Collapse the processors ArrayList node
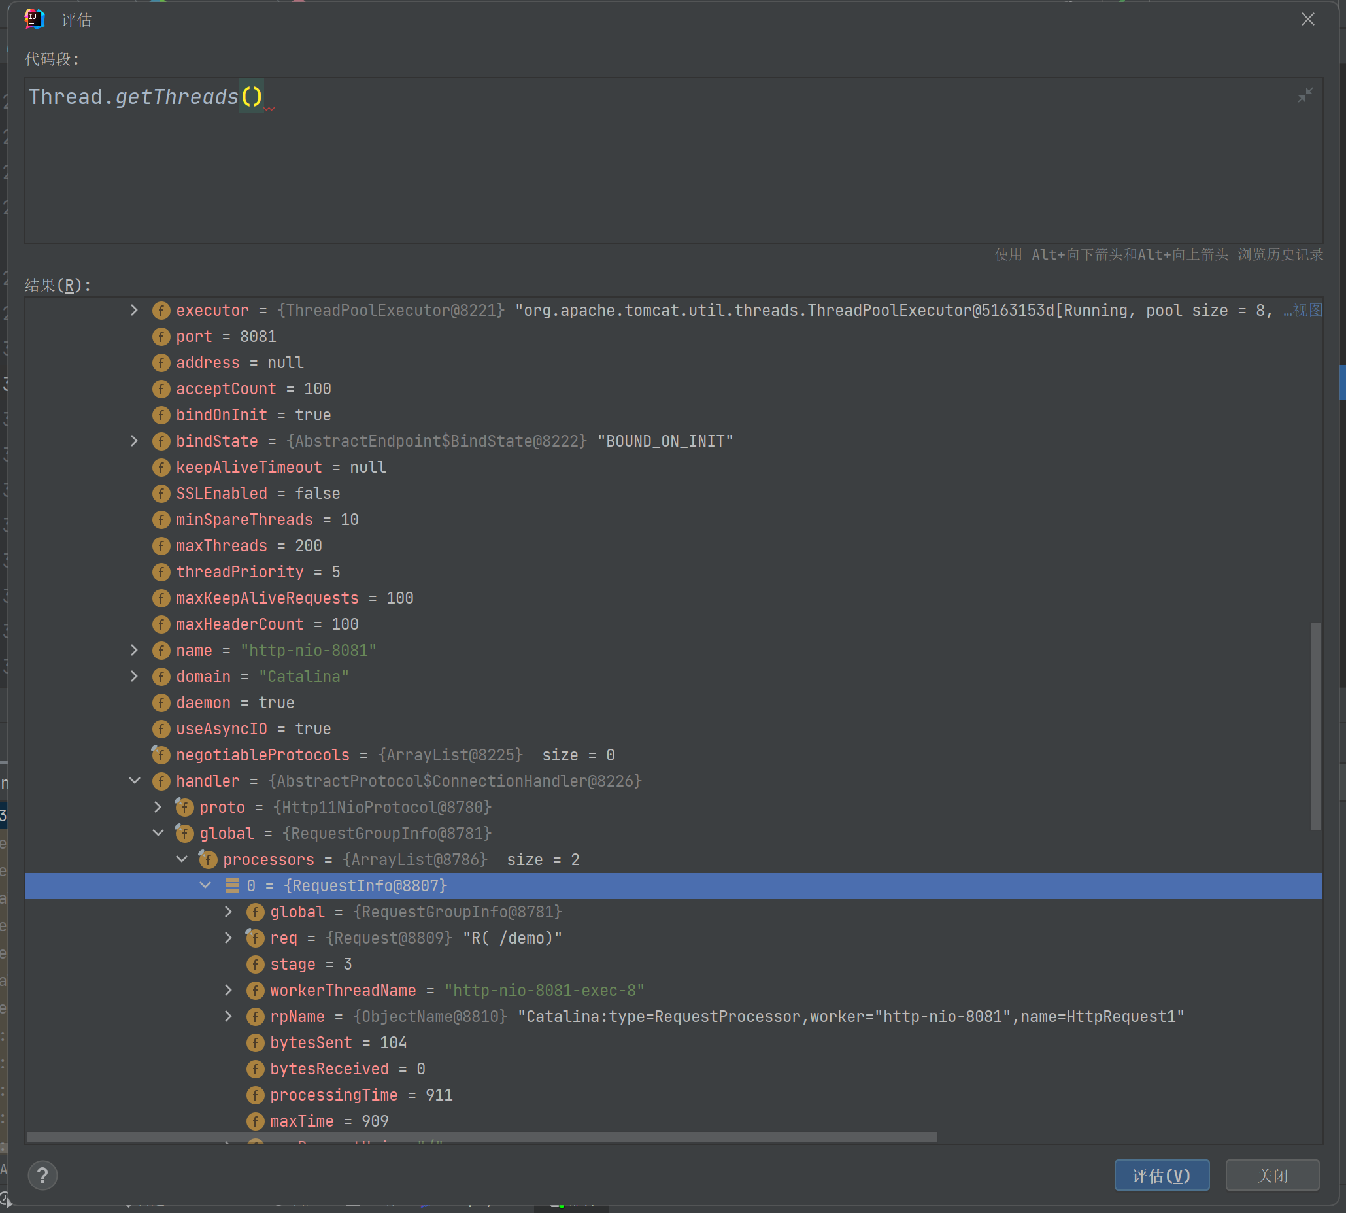Image resolution: width=1346 pixels, height=1213 pixels. 182,859
